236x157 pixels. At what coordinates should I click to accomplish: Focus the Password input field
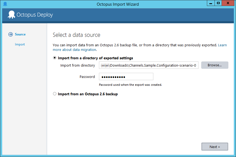tap(126, 76)
